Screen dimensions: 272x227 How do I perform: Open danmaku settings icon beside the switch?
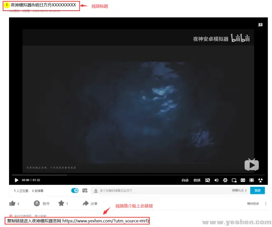[x=85, y=191]
